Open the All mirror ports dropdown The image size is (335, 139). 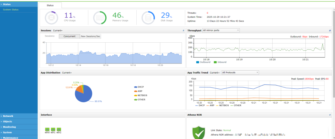[221, 30]
